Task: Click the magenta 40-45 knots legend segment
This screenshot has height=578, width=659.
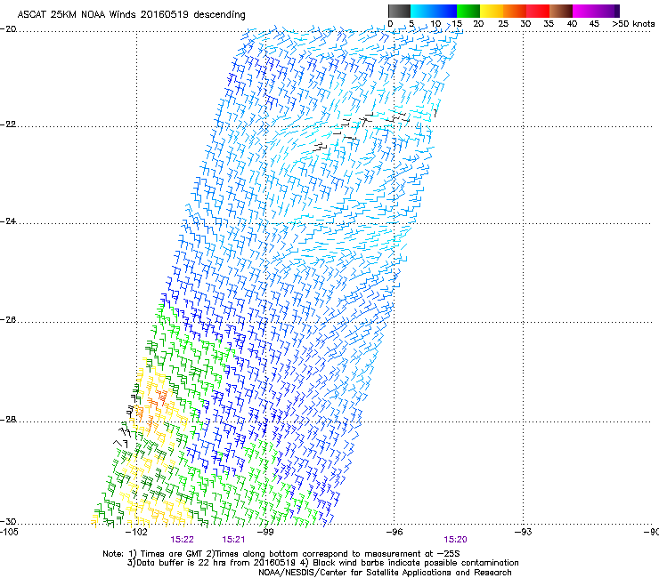Action: [584, 11]
